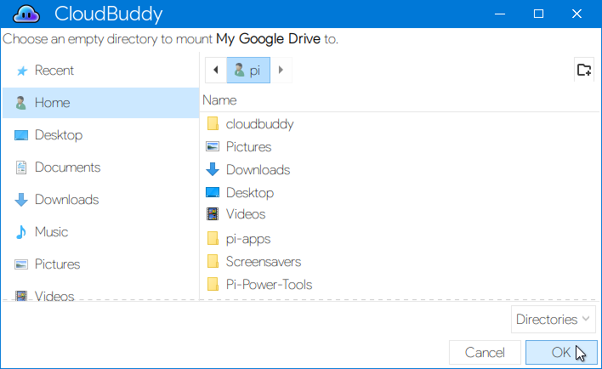Click the Documents page icon in sidebar
The height and width of the screenshot is (369, 602).
pos(21,167)
